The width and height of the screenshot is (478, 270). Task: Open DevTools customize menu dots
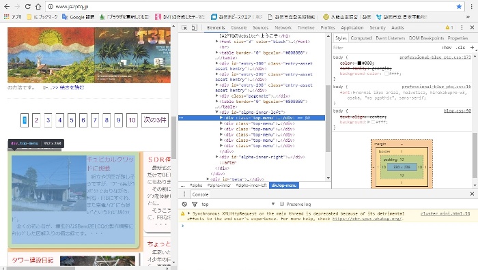click(x=462, y=28)
